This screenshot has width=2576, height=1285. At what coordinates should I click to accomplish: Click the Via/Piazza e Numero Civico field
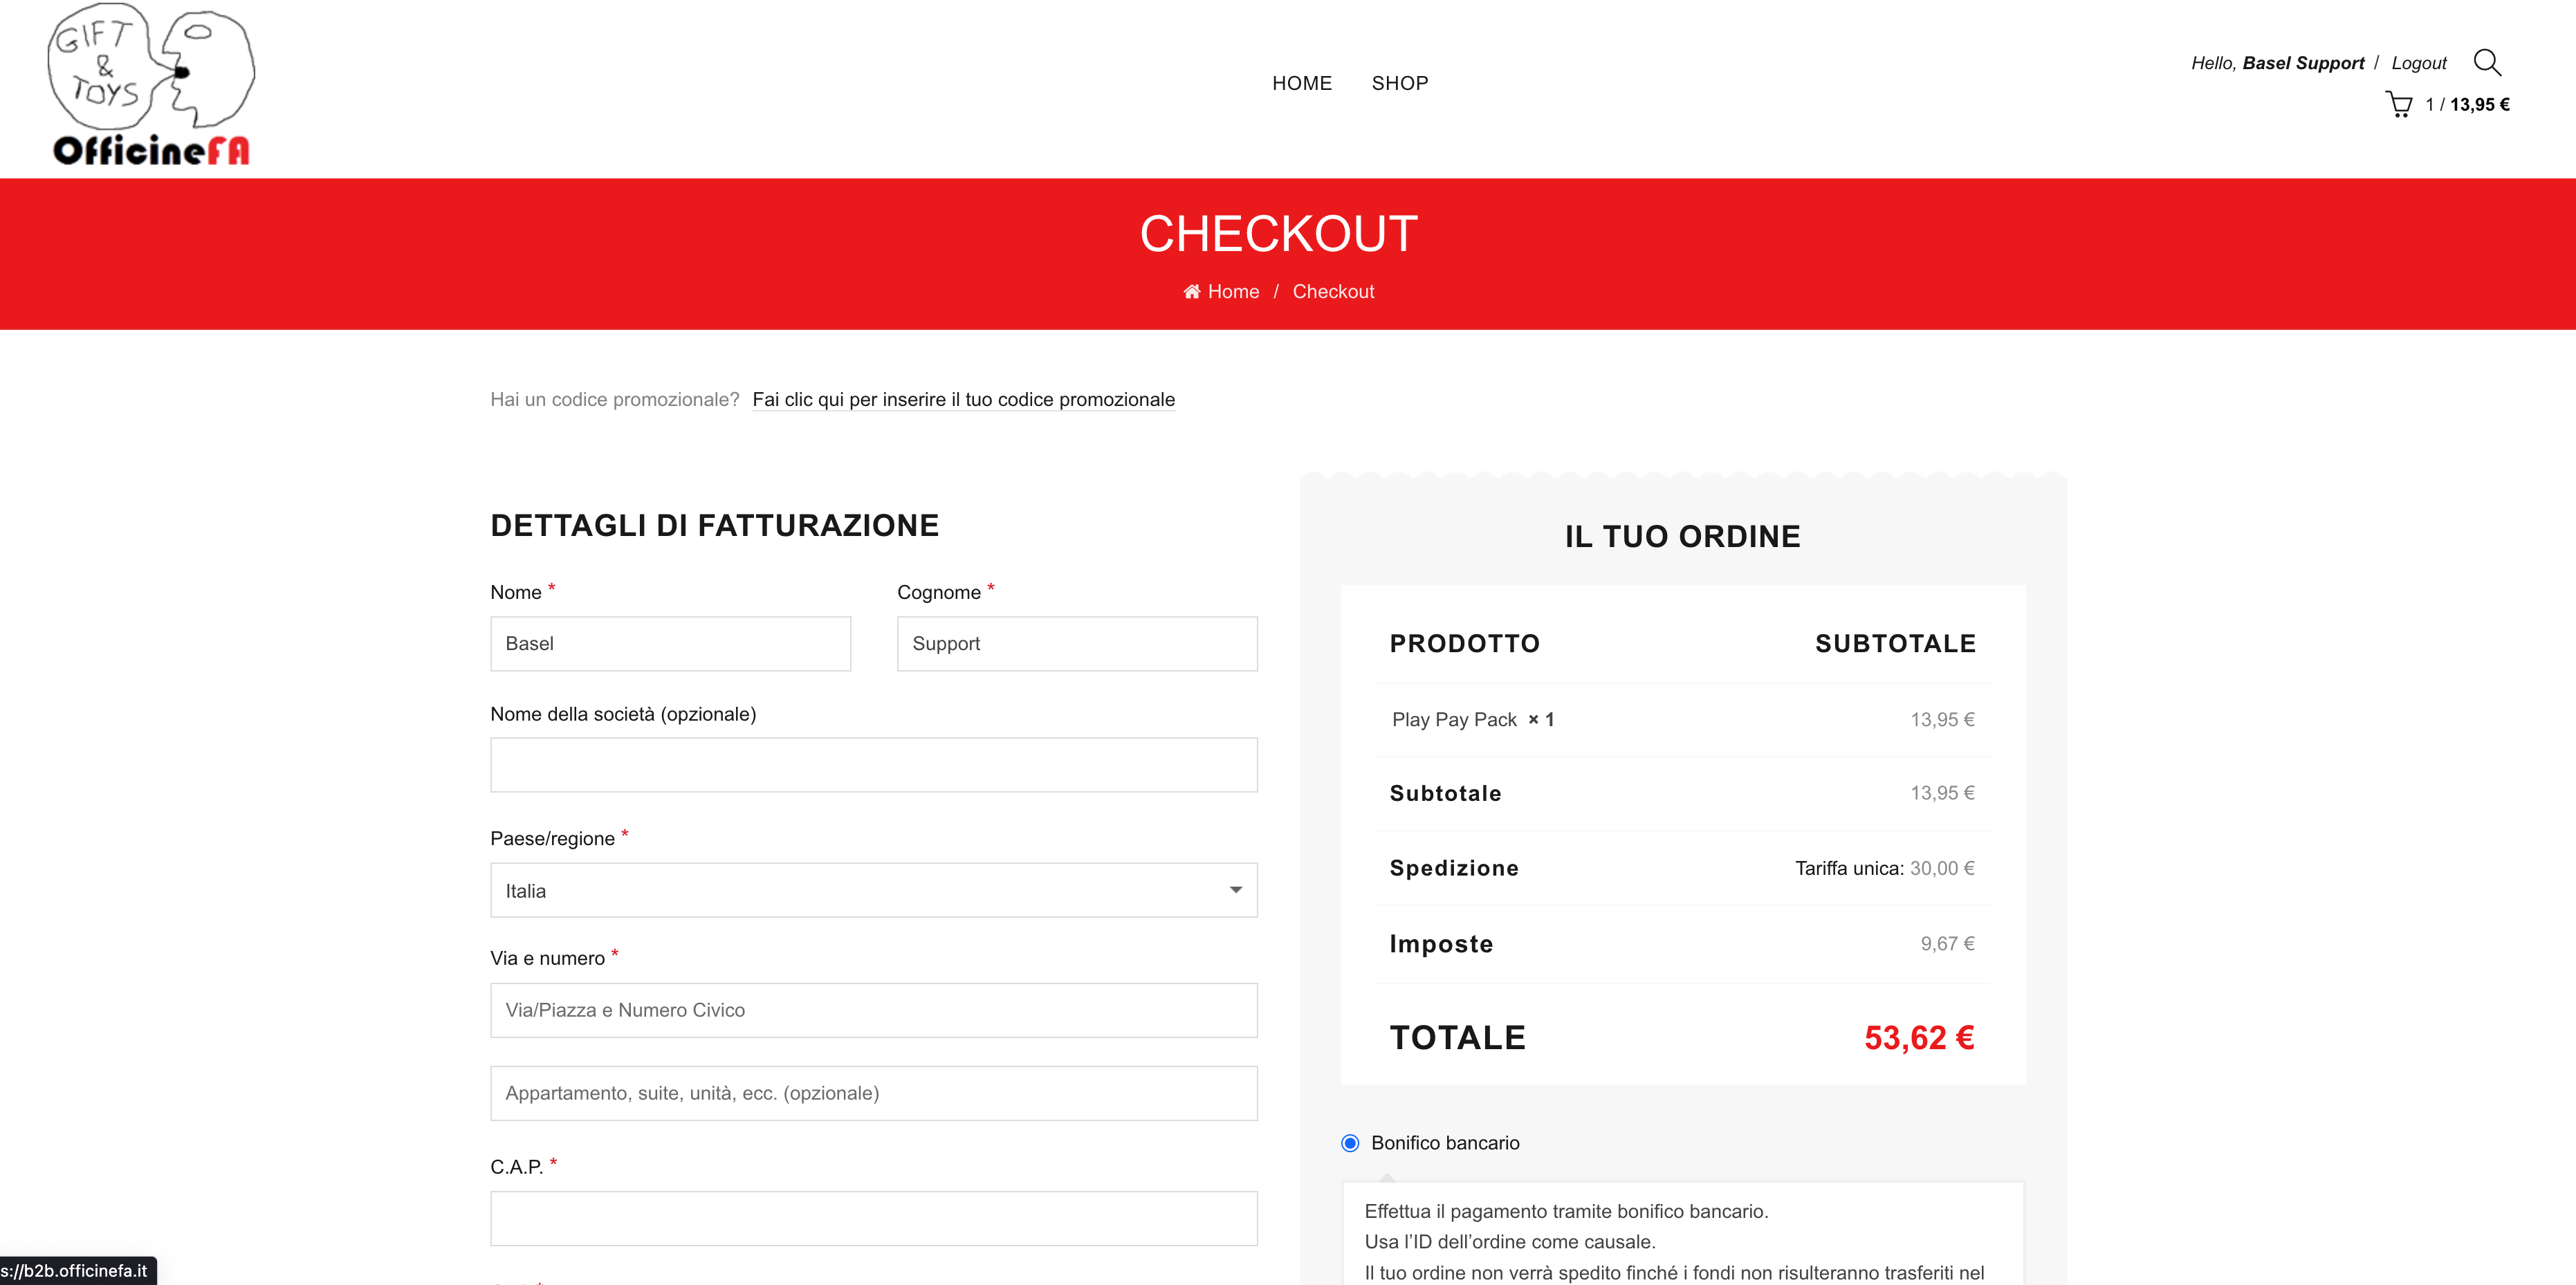[873, 1010]
